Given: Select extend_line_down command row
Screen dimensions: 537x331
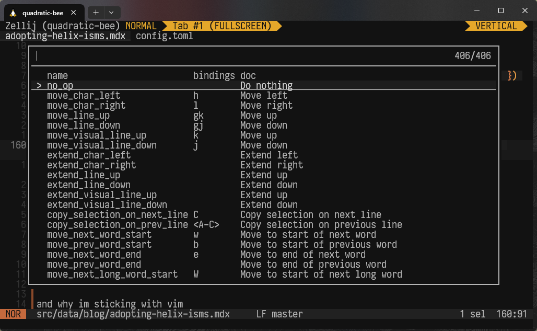Looking at the screenshot, I should [x=264, y=185].
